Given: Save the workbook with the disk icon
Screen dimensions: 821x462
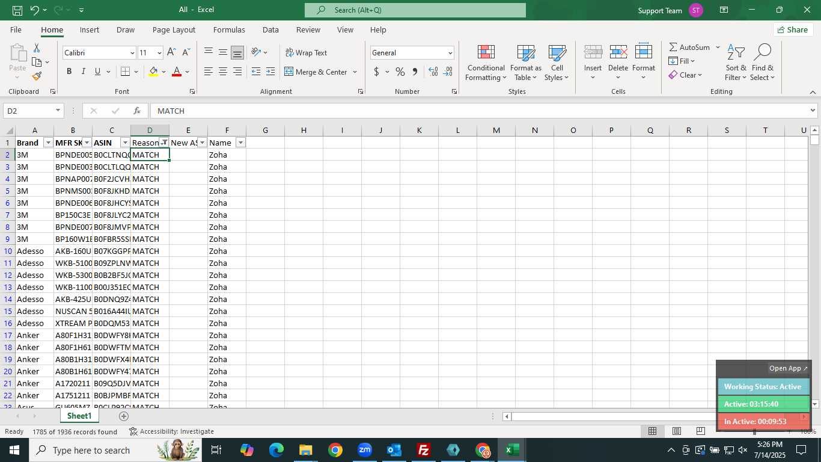Looking at the screenshot, I should point(17,10).
